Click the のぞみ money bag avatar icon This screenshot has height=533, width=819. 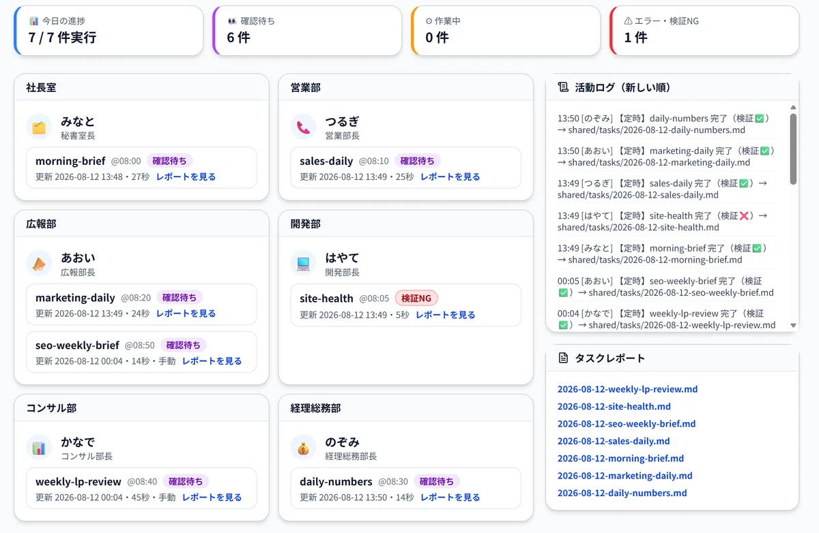(x=303, y=447)
